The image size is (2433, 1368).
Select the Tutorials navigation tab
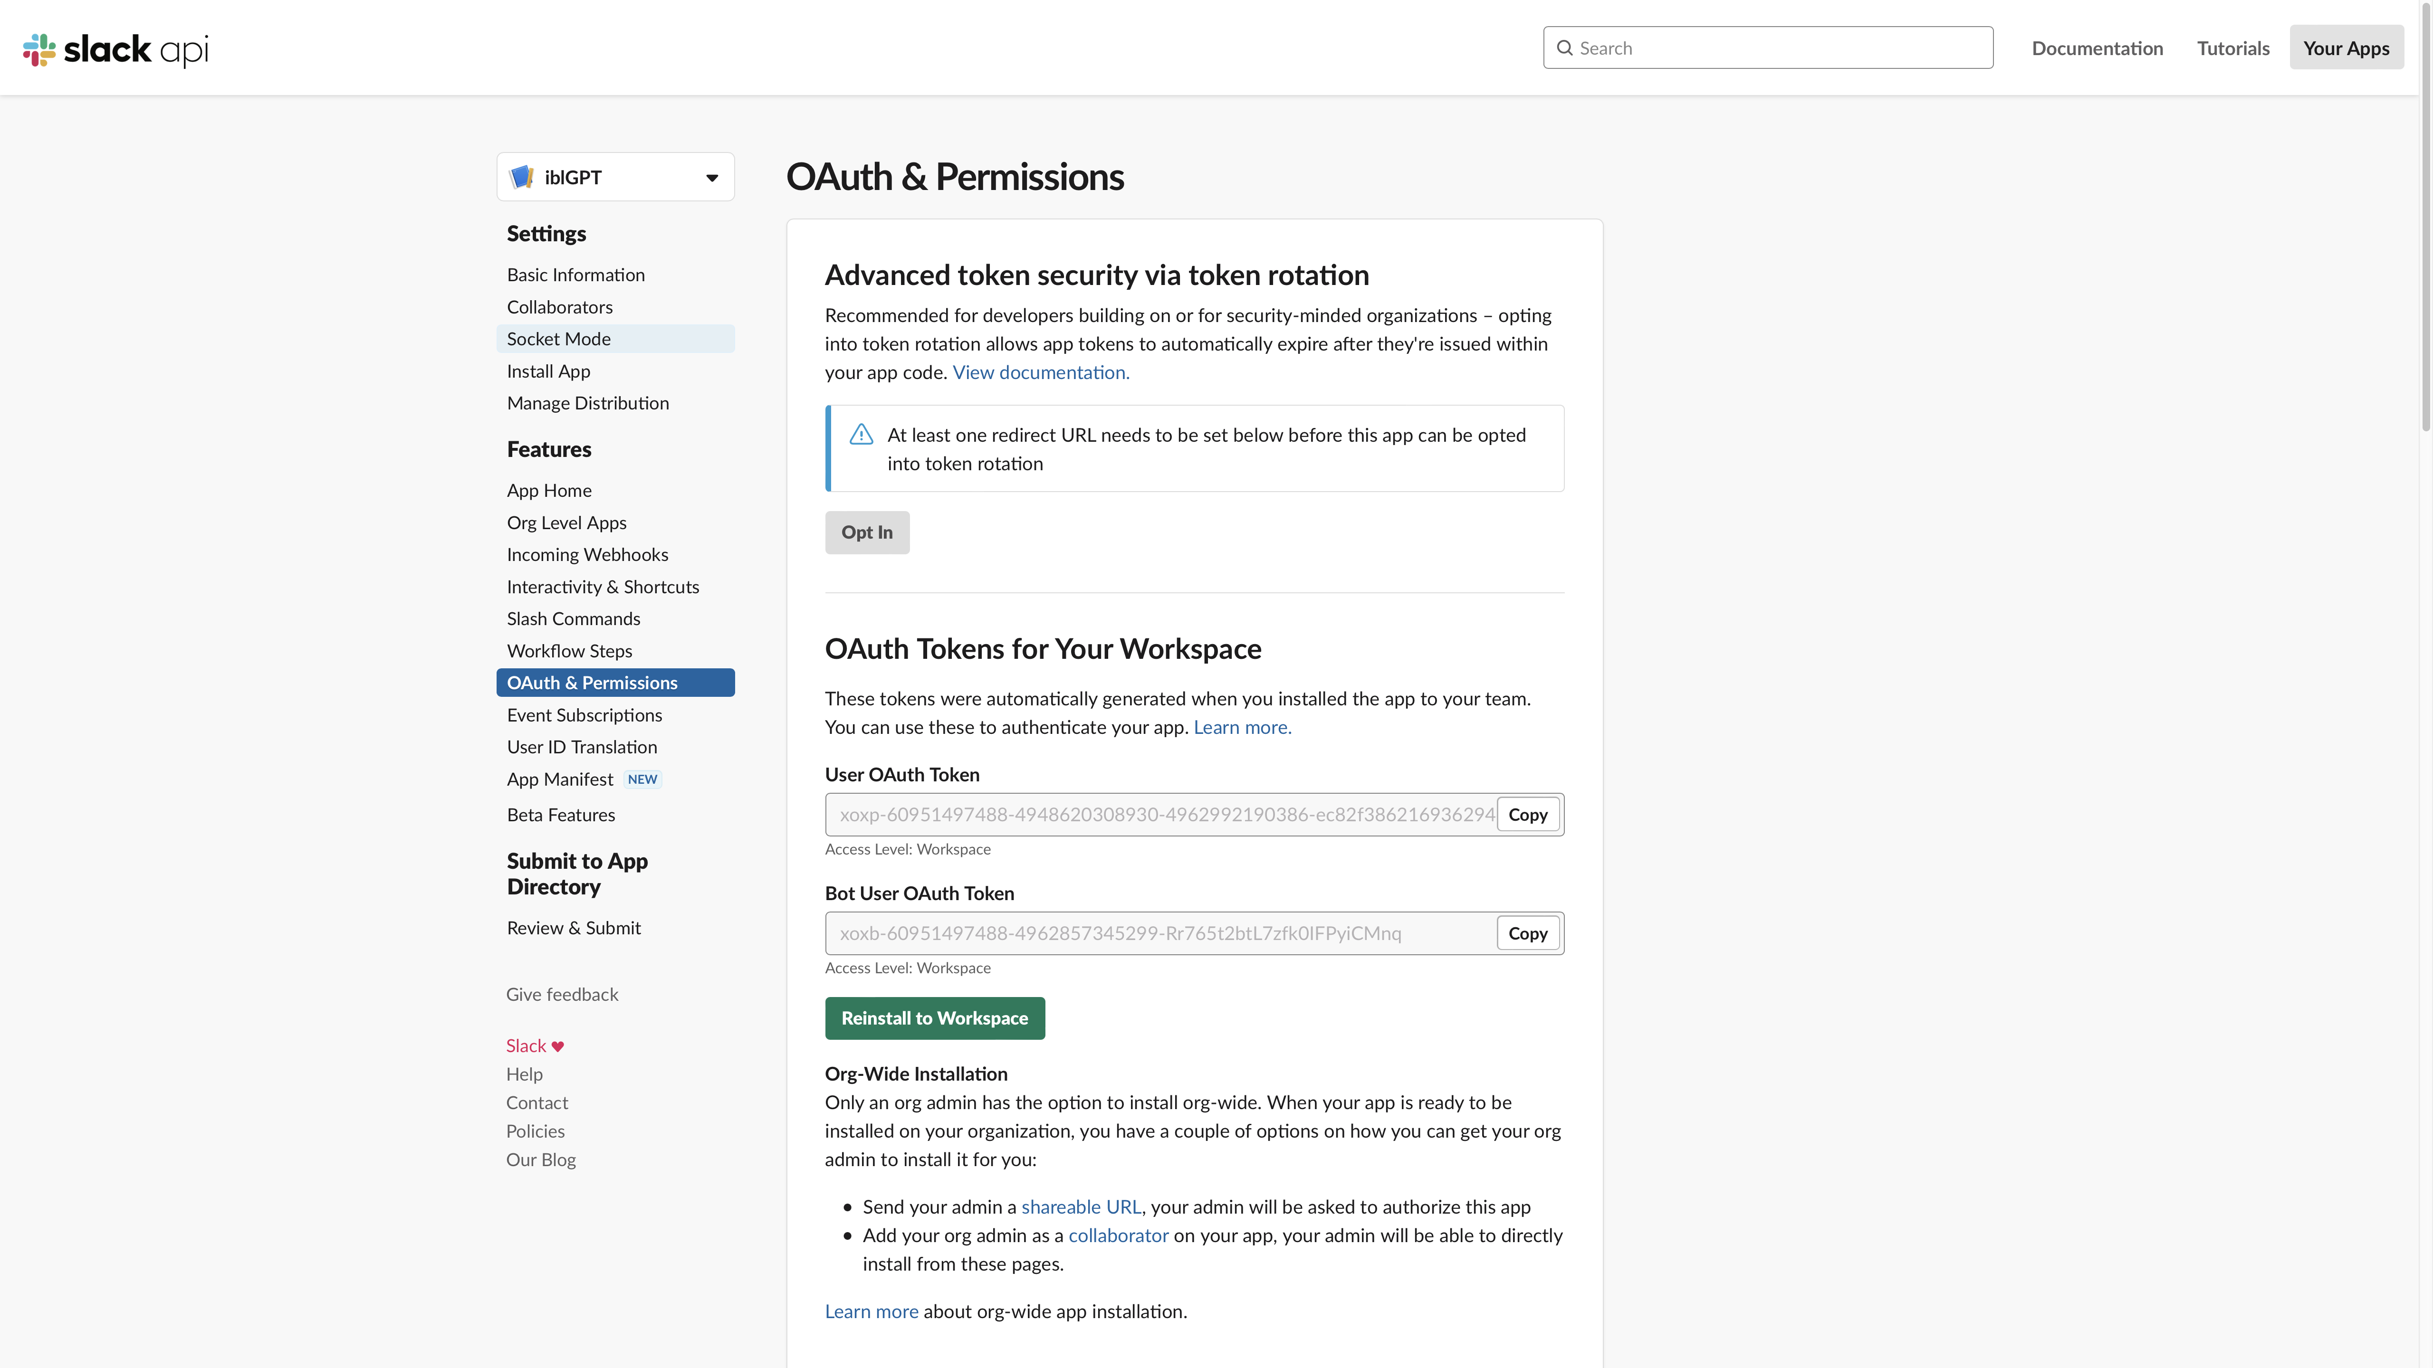[2232, 47]
